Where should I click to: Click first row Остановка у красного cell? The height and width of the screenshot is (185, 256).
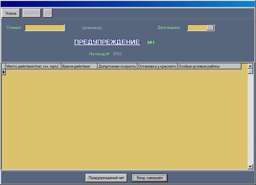point(157,72)
